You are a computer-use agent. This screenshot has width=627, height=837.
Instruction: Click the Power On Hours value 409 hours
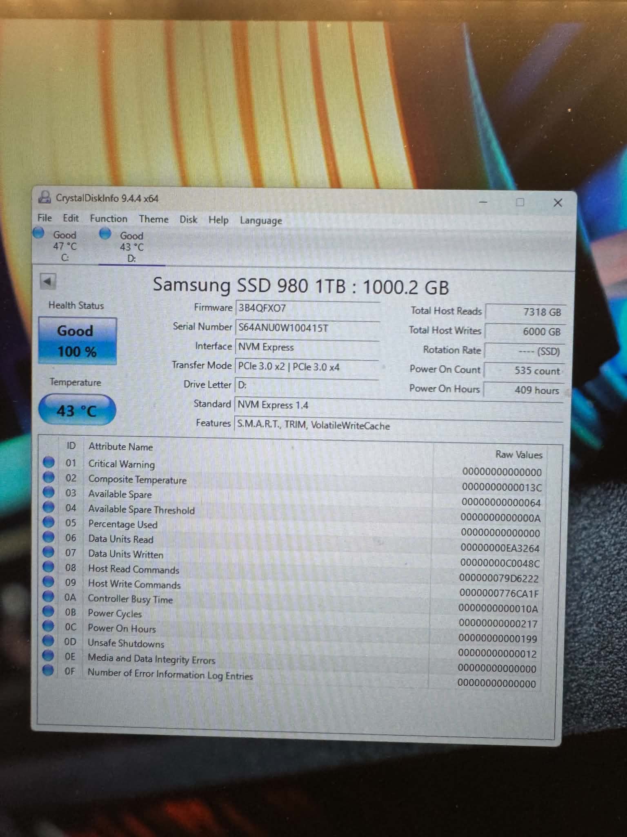coord(524,390)
